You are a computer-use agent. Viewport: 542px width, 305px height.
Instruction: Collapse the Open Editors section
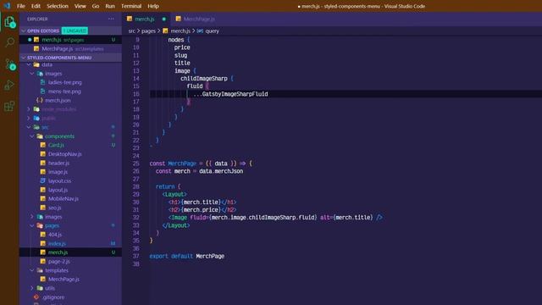[x=24, y=30]
